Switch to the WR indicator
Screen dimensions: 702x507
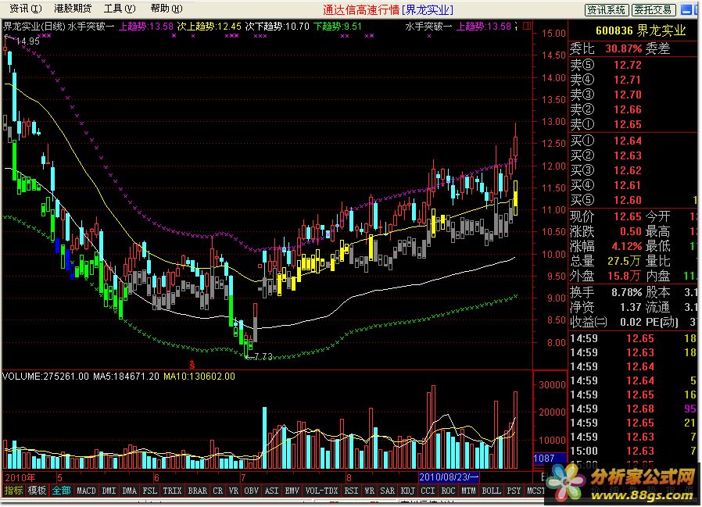pyautogui.click(x=369, y=491)
